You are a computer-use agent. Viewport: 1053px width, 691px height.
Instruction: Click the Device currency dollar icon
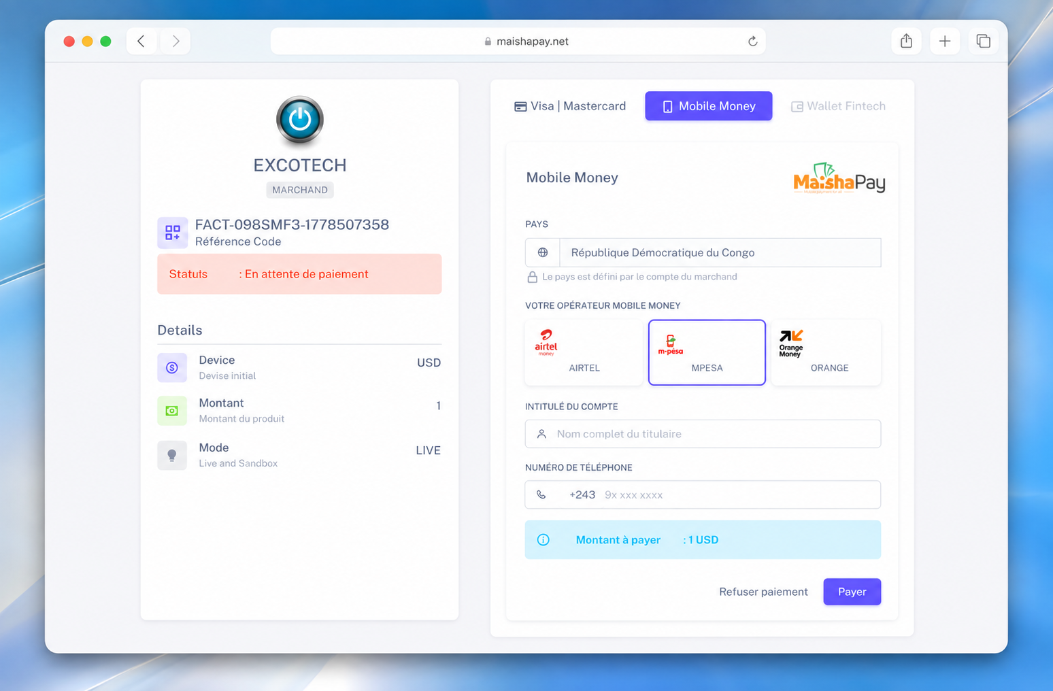pos(172,368)
